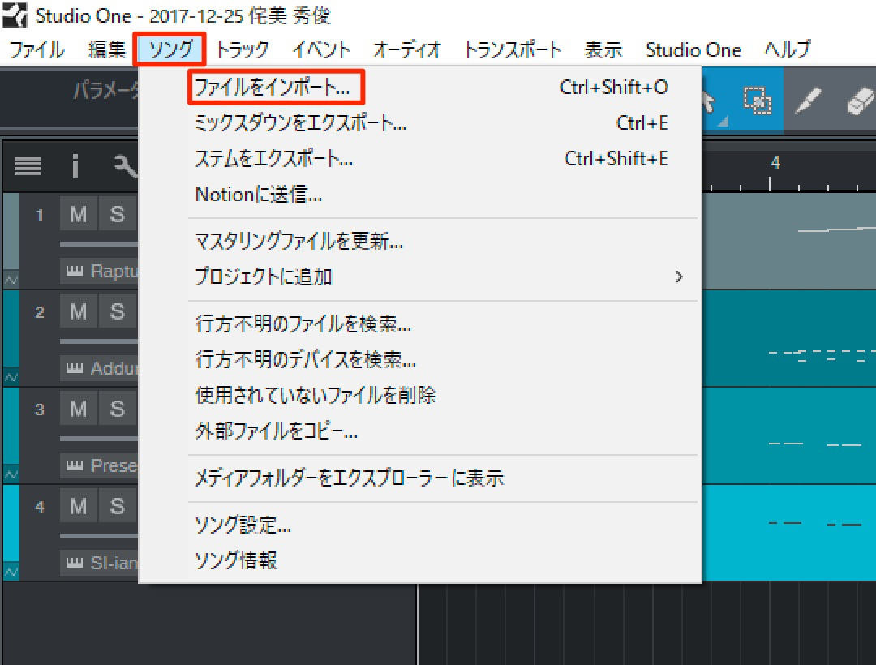Open the トランスポート menu
The width and height of the screenshot is (876, 665).
(513, 49)
